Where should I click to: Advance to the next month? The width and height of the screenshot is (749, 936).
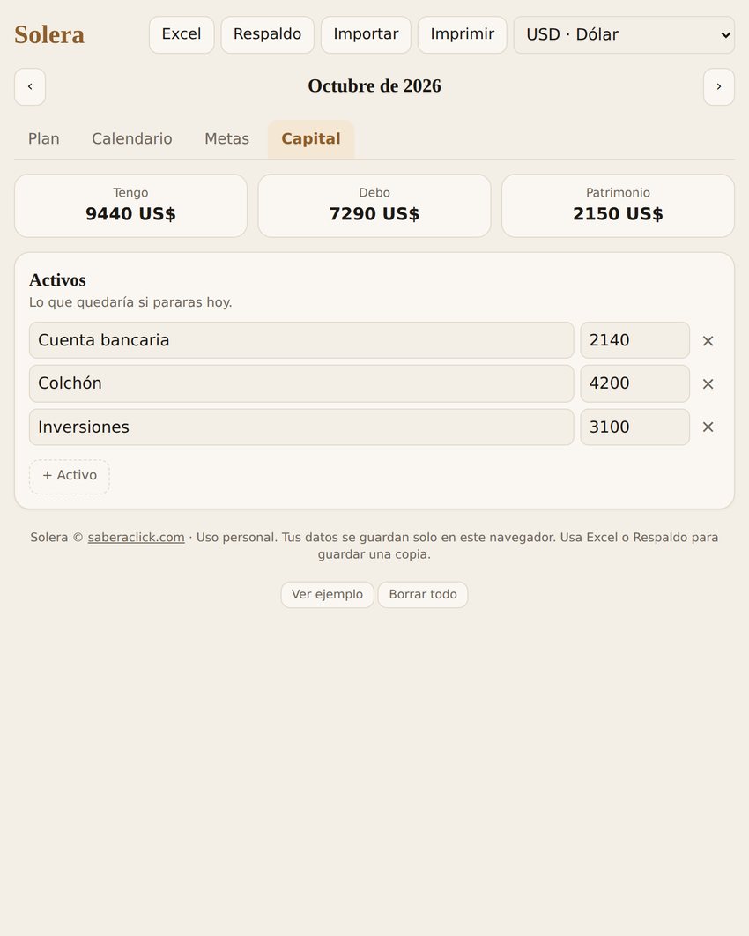(718, 86)
